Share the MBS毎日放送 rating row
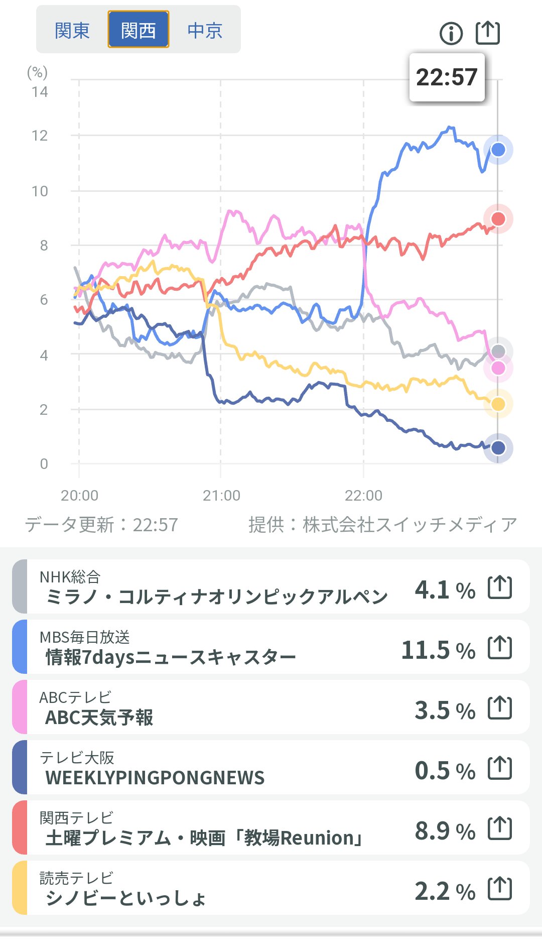The image size is (542, 952). [500, 647]
